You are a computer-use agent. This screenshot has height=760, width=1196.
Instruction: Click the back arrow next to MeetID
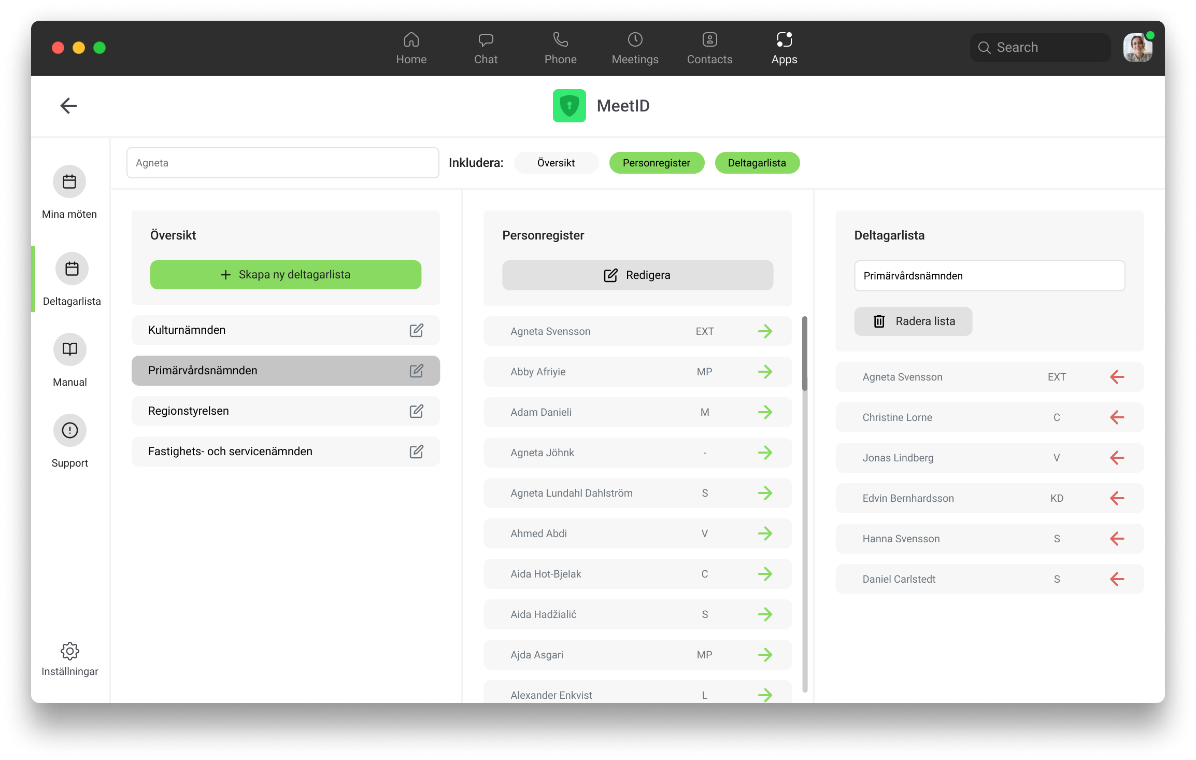(68, 105)
